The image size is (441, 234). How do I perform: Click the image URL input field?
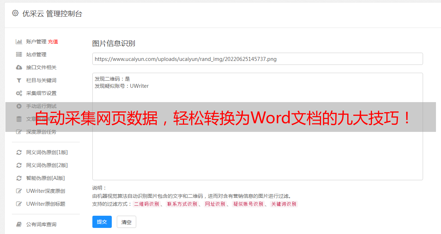(x=257, y=59)
